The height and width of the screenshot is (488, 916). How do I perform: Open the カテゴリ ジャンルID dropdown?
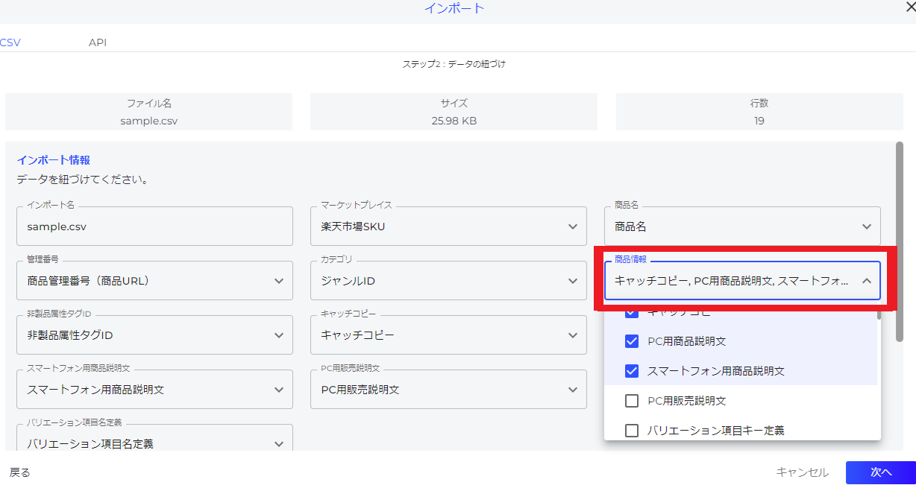(x=448, y=281)
